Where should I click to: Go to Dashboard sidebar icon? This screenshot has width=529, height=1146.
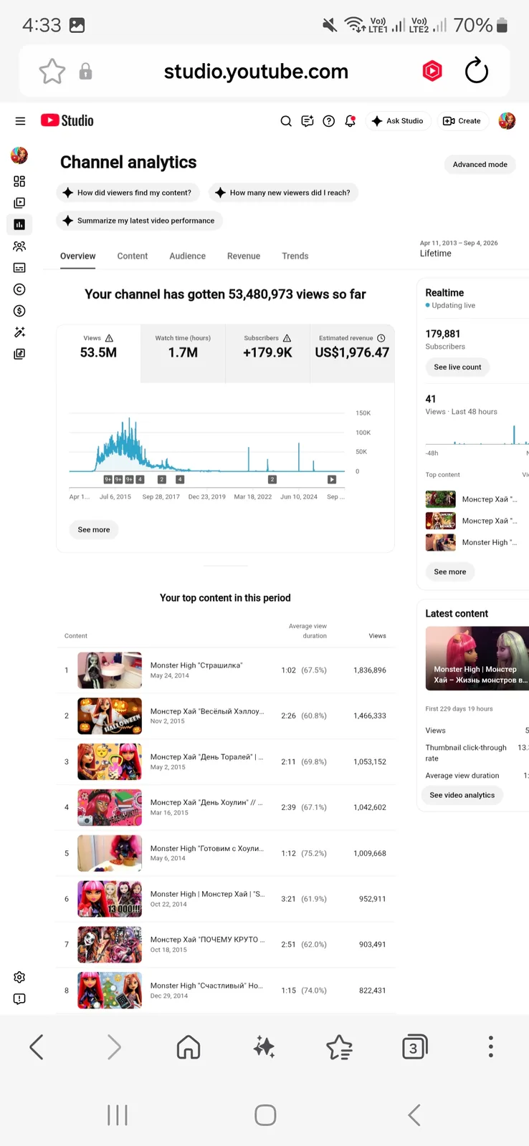click(x=19, y=181)
